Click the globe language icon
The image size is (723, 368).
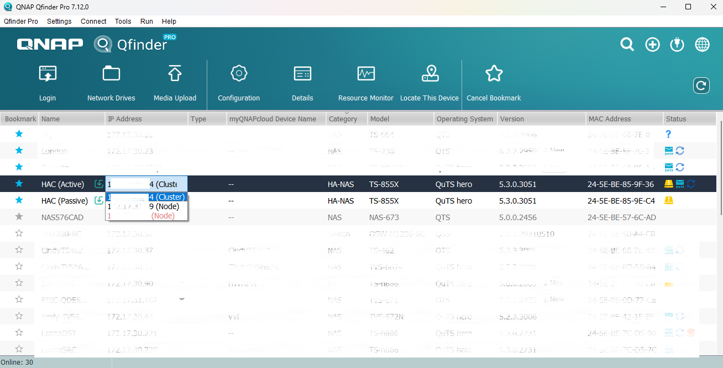(x=702, y=45)
